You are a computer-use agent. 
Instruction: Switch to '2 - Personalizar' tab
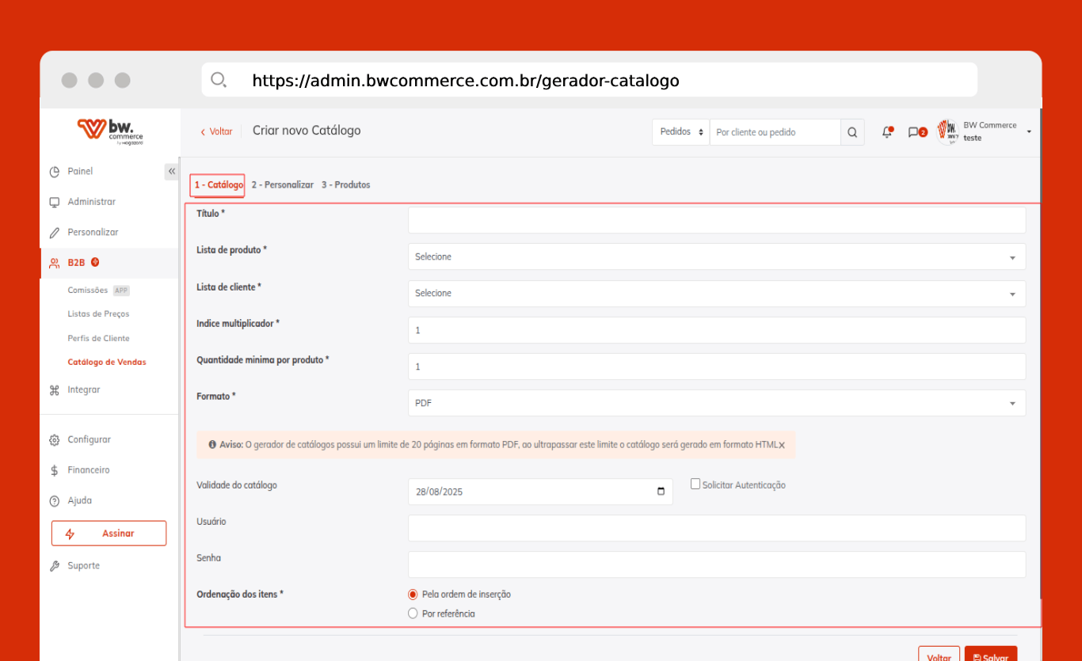click(x=283, y=184)
